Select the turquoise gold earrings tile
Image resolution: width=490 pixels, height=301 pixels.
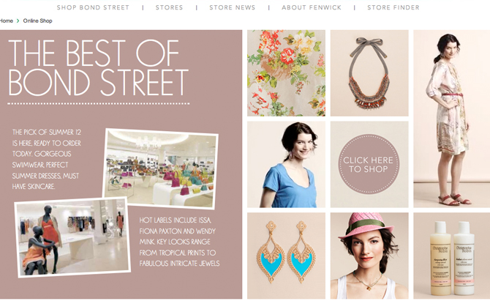(x=286, y=256)
